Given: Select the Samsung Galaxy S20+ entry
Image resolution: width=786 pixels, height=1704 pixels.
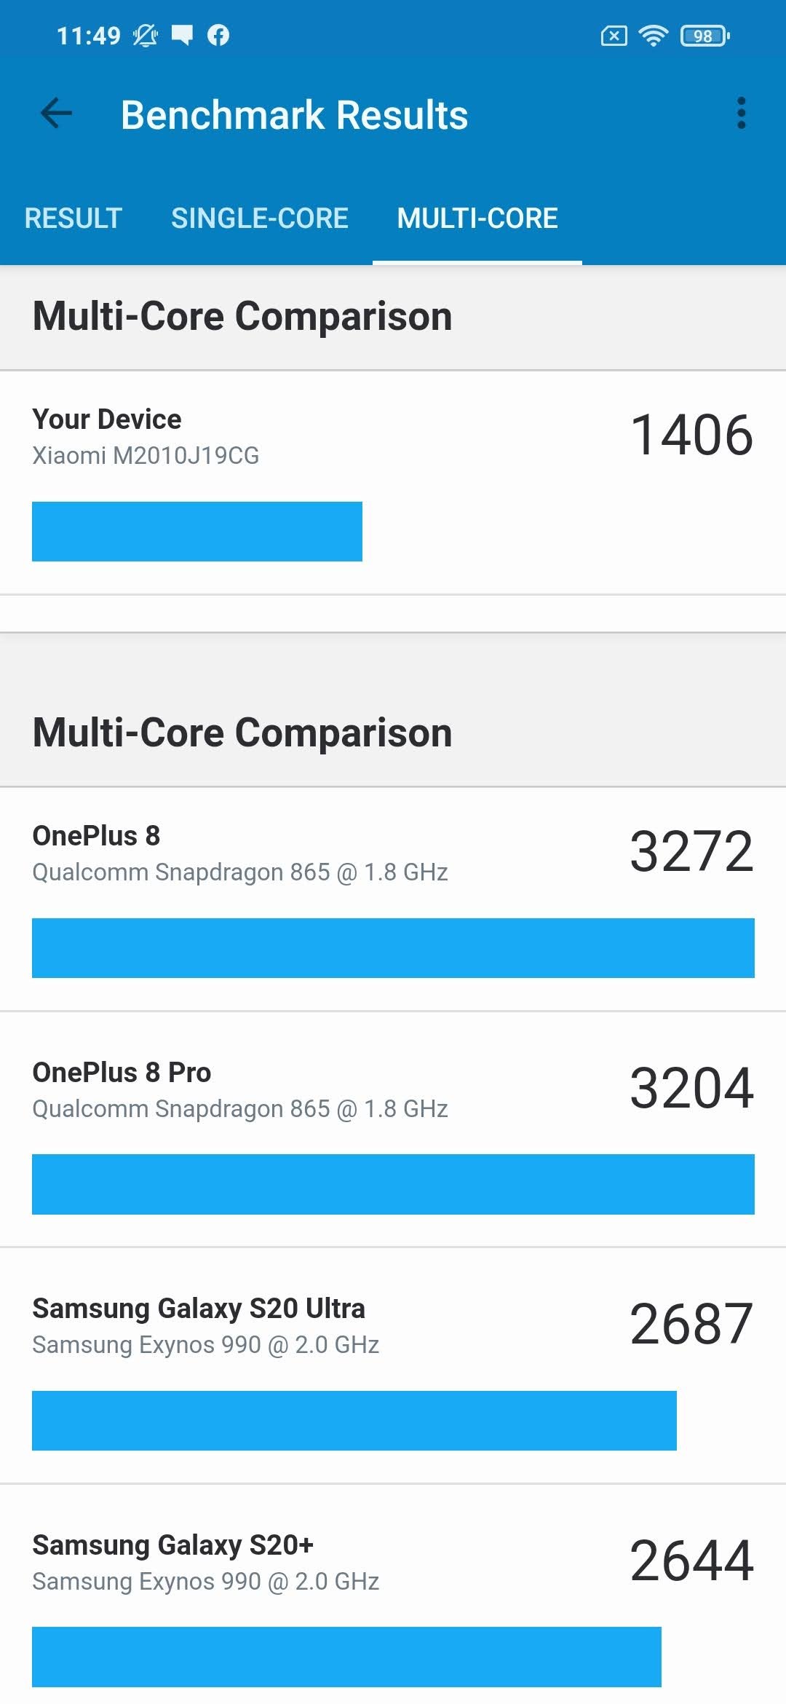Looking at the screenshot, I should 393,1595.
